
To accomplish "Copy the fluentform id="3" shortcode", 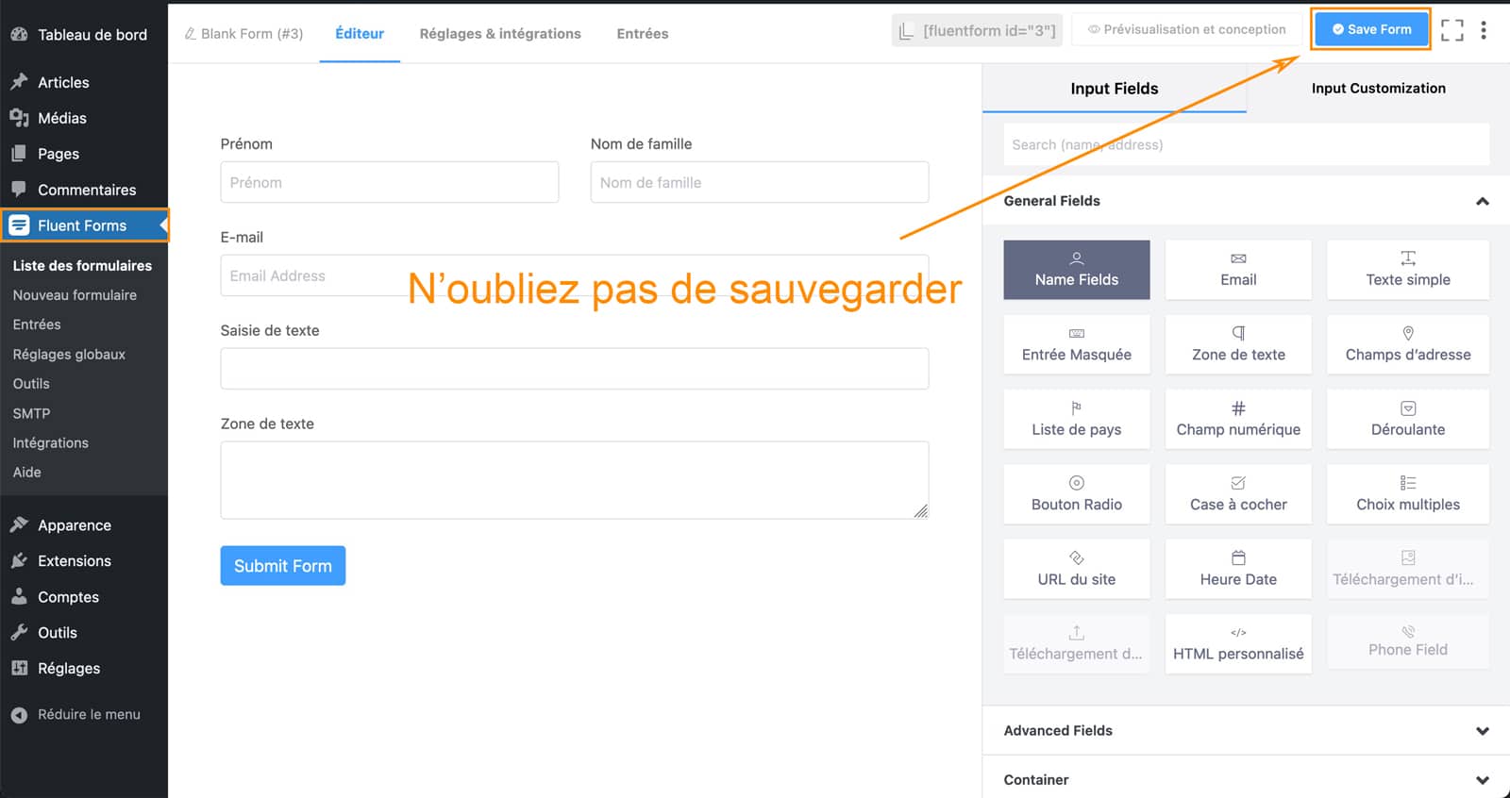I will [x=977, y=30].
